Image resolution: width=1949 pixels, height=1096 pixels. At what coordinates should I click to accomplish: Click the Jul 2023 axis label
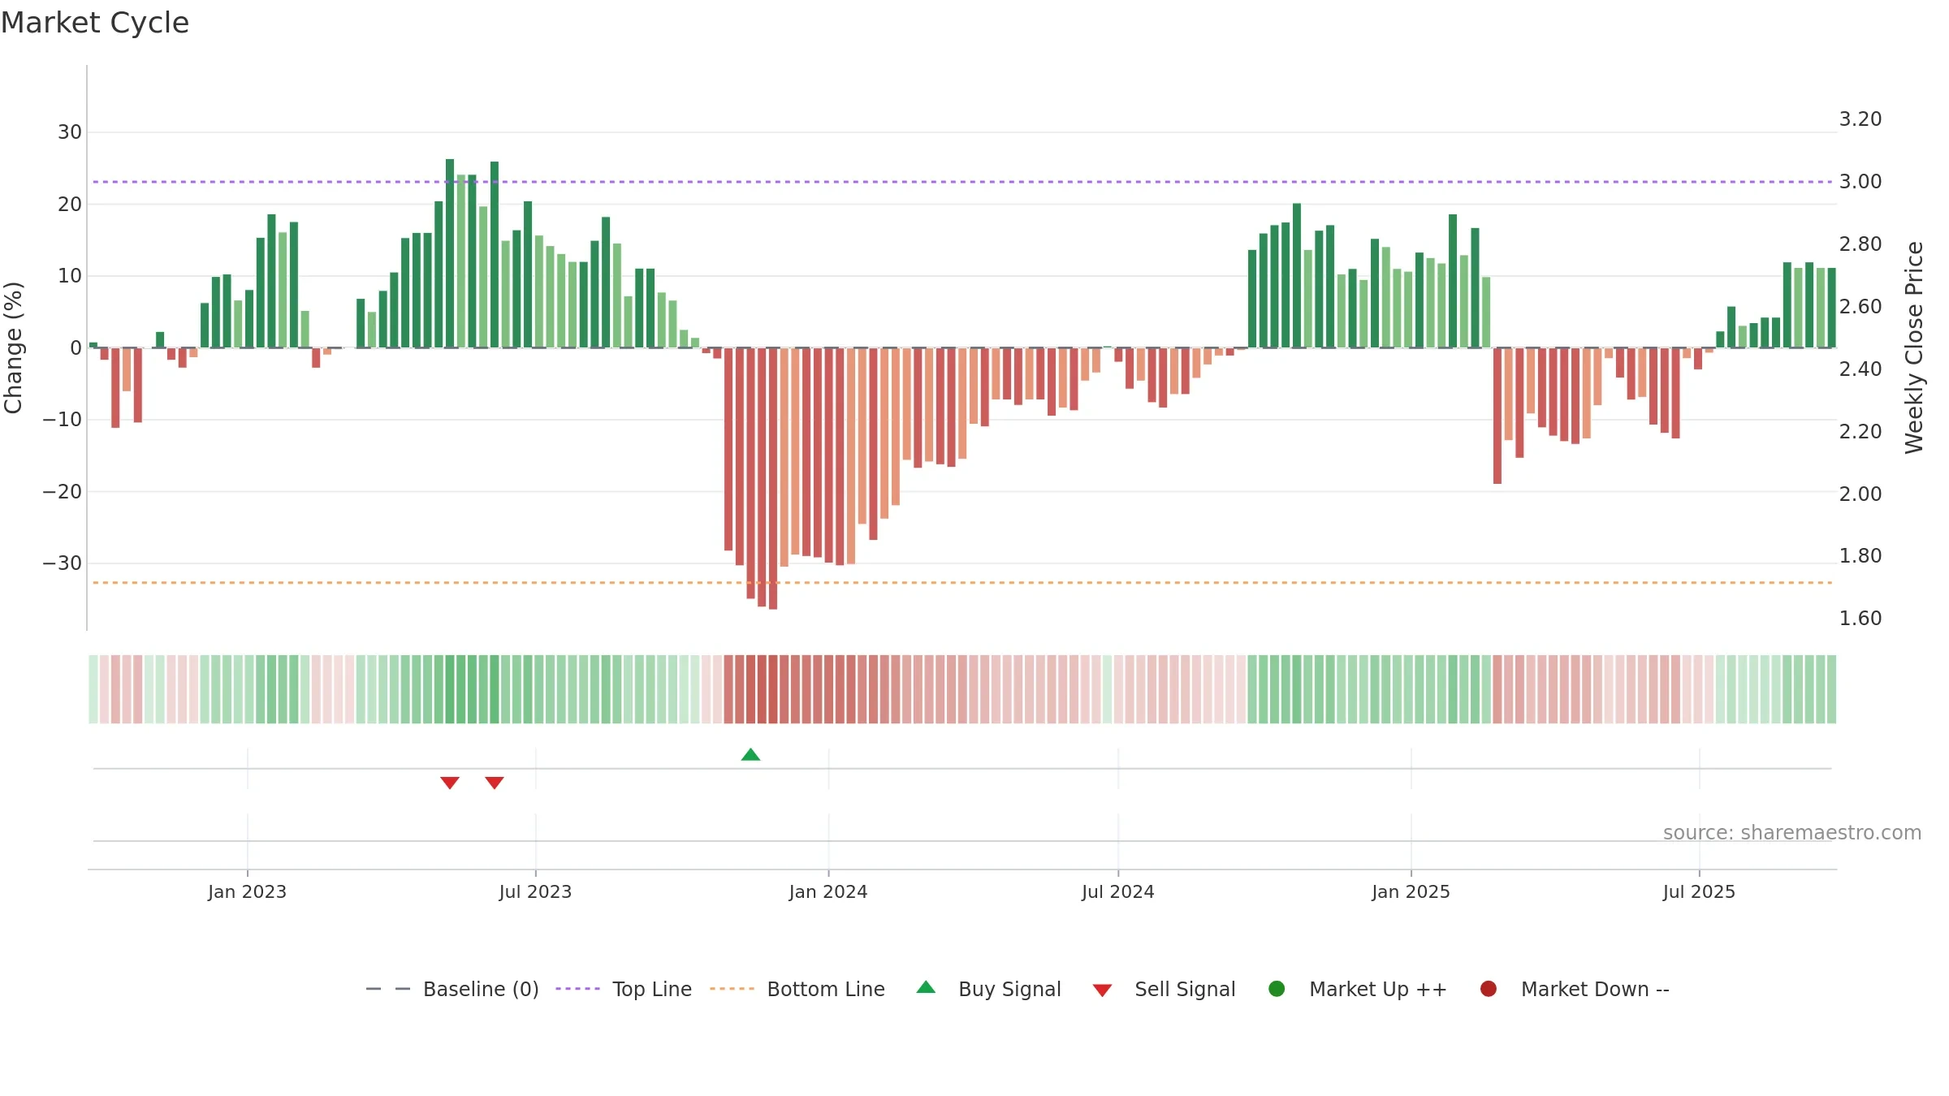[x=535, y=892]
